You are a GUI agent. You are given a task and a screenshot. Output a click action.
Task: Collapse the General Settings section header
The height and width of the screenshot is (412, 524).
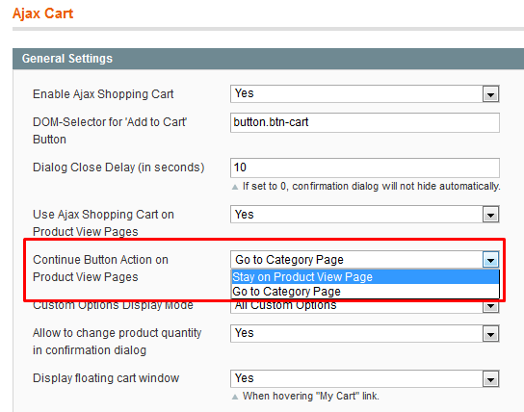269,59
